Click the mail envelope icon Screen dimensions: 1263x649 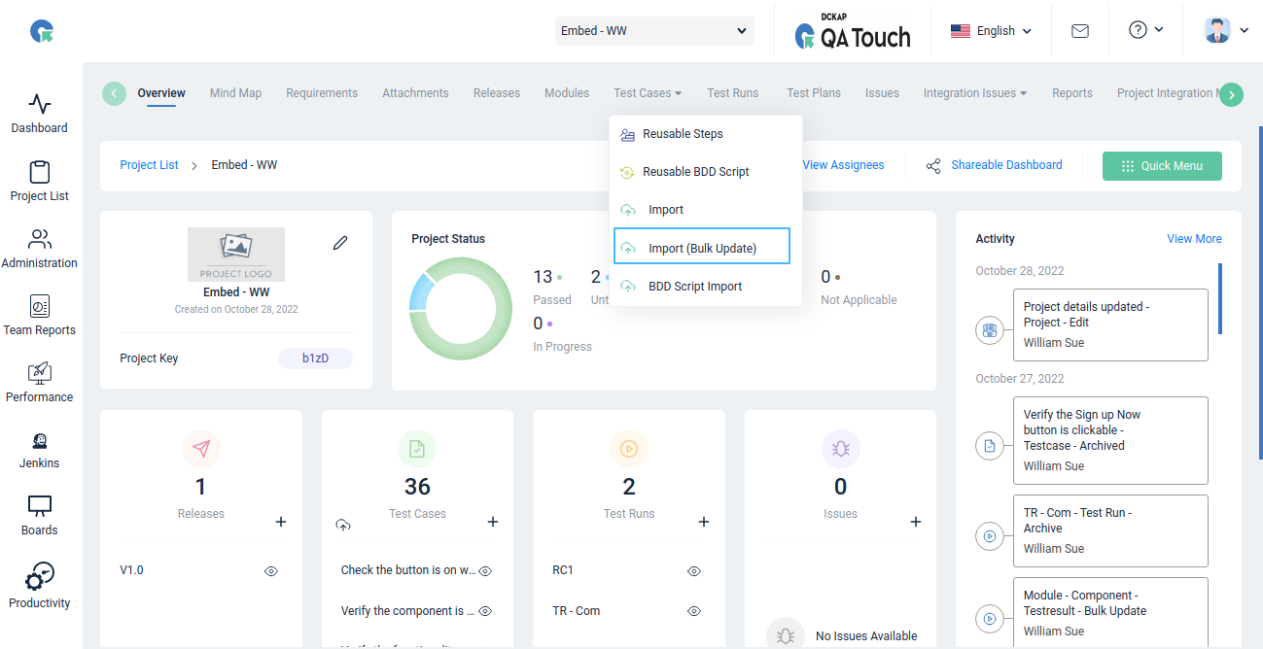point(1079,31)
